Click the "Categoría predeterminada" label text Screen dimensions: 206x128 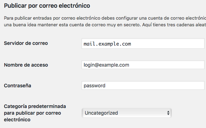(35, 106)
